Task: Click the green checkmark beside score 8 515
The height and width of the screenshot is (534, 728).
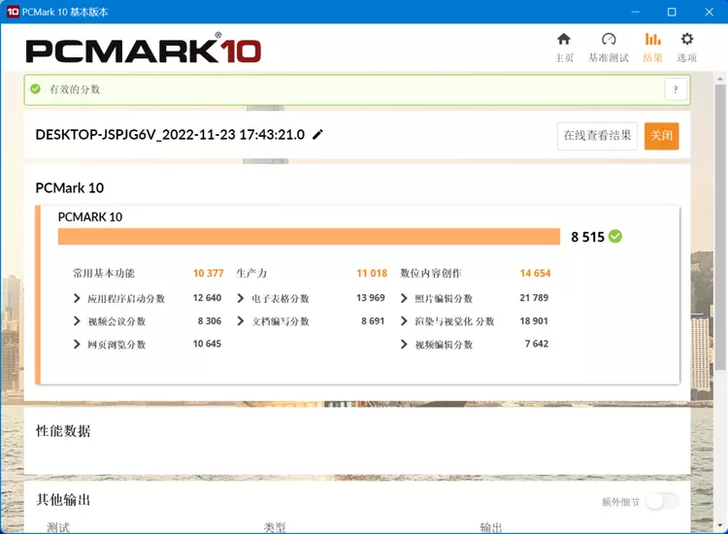Action: [x=615, y=236]
